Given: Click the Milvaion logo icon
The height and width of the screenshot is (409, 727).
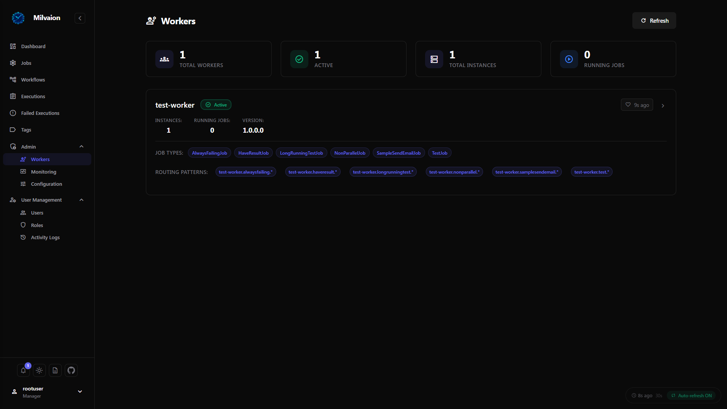Looking at the screenshot, I should tap(18, 18).
